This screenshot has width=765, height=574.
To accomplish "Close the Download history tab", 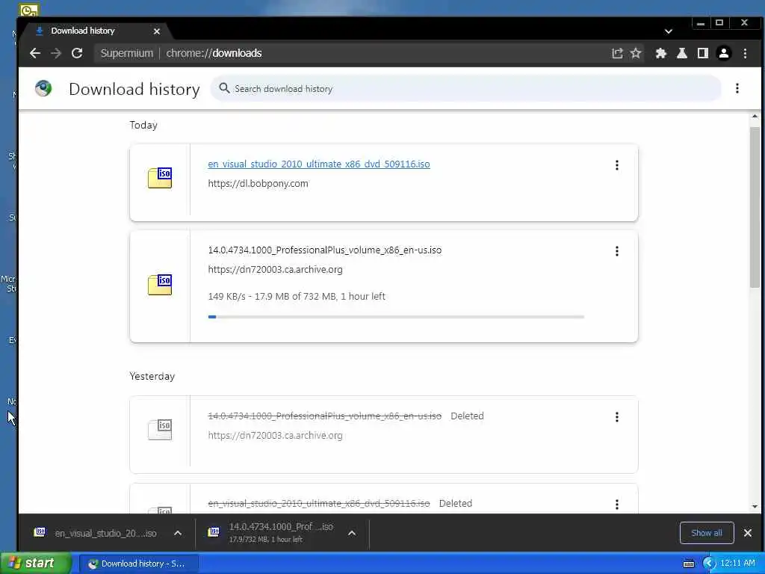I will tap(157, 31).
